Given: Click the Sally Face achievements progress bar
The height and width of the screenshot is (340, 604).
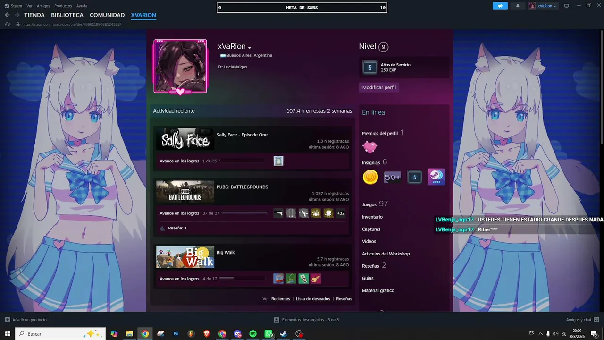Looking at the screenshot, I should click(x=242, y=161).
